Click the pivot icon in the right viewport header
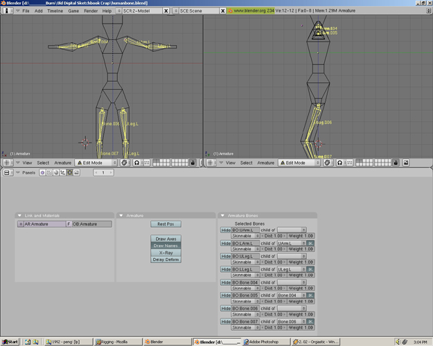Viewport: 433px width, 346px height. coord(339,163)
